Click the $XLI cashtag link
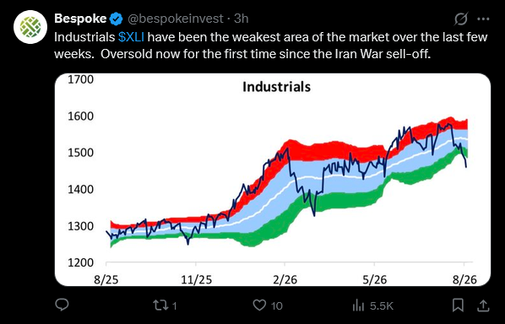This screenshot has width=505, height=324. (x=131, y=37)
